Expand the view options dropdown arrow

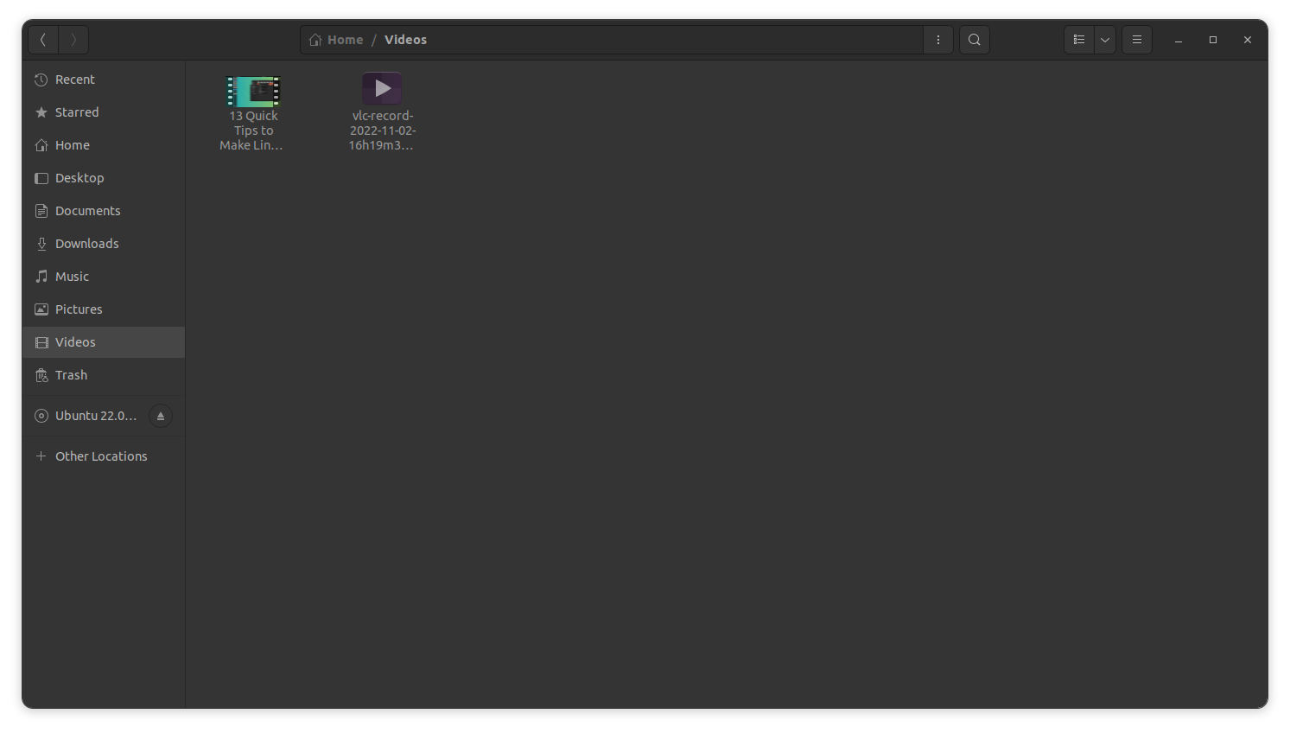(1104, 40)
